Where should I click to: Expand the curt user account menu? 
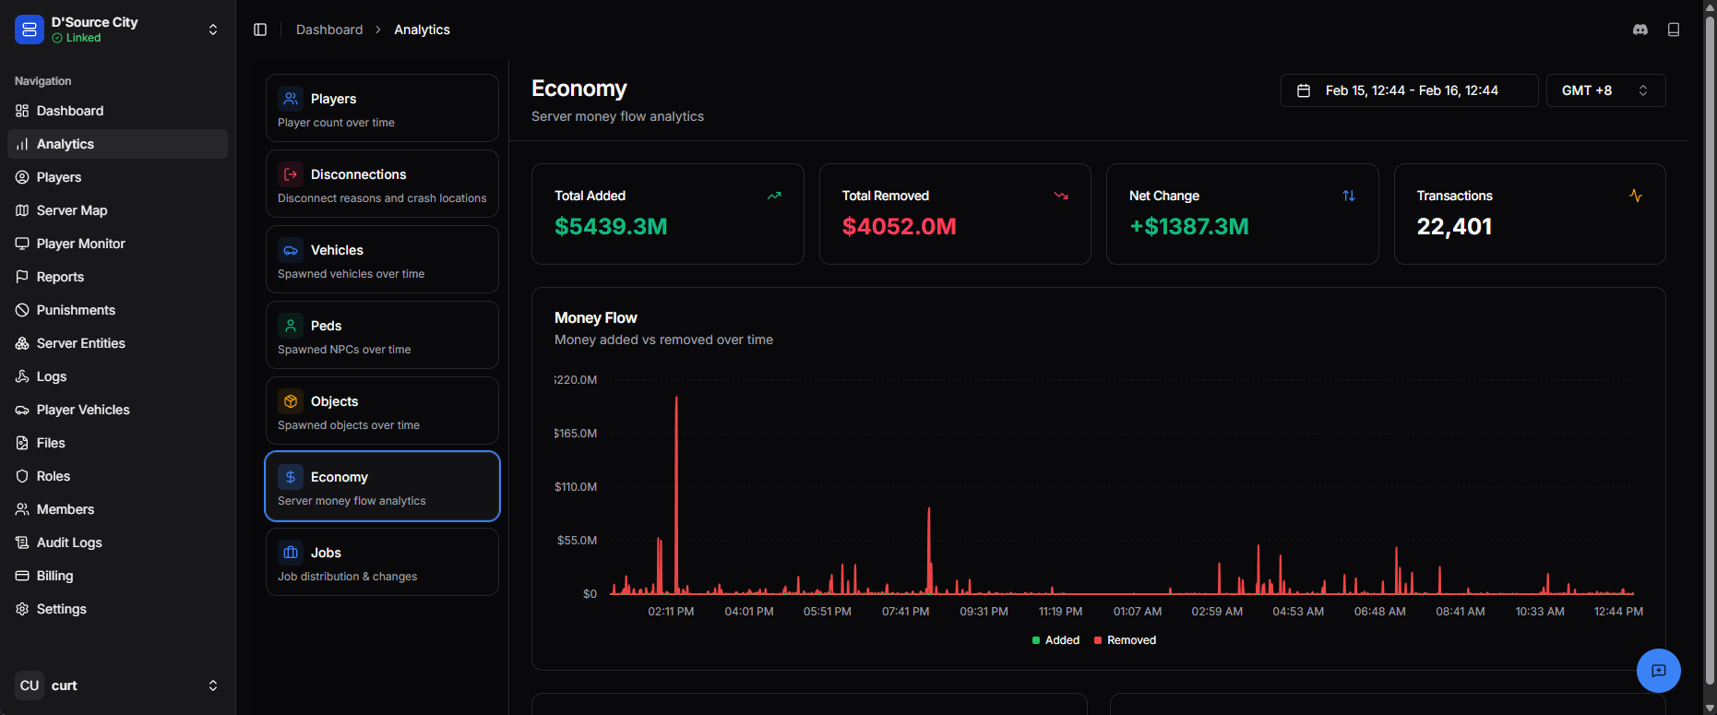(118, 685)
